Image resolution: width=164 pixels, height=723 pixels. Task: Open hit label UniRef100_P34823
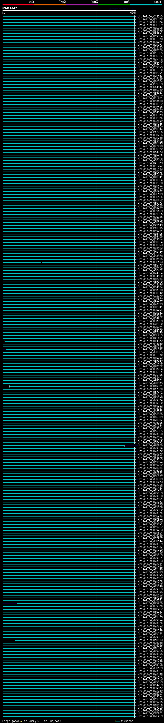[150, 113]
